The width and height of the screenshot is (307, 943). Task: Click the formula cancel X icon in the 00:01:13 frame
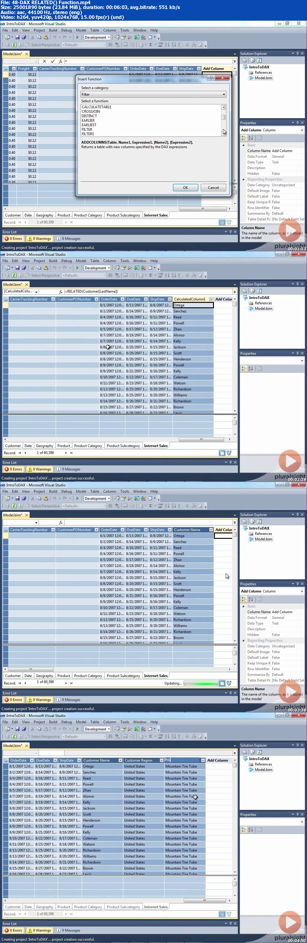tap(44, 61)
